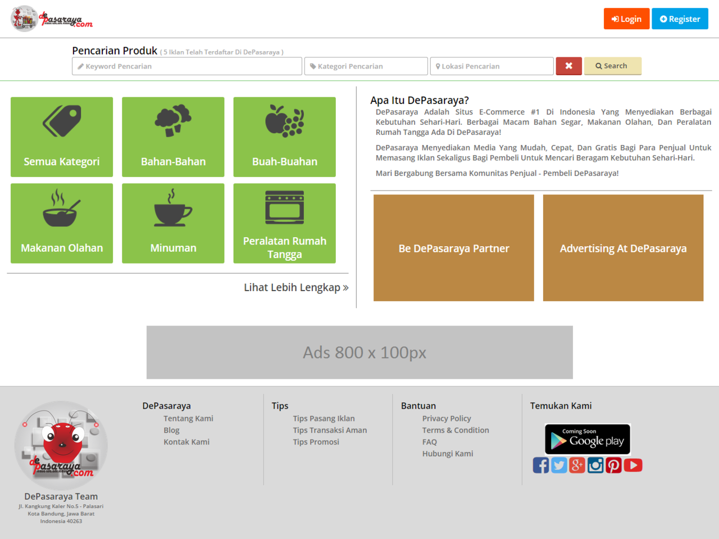This screenshot has width=719, height=539.
Task: Click the DePasaraya Team text
Action: (61, 496)
